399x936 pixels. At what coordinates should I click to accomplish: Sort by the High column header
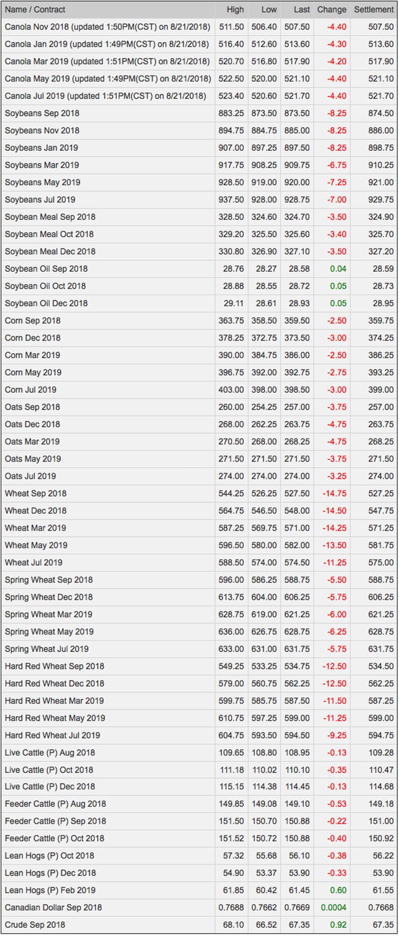(235, 10)
